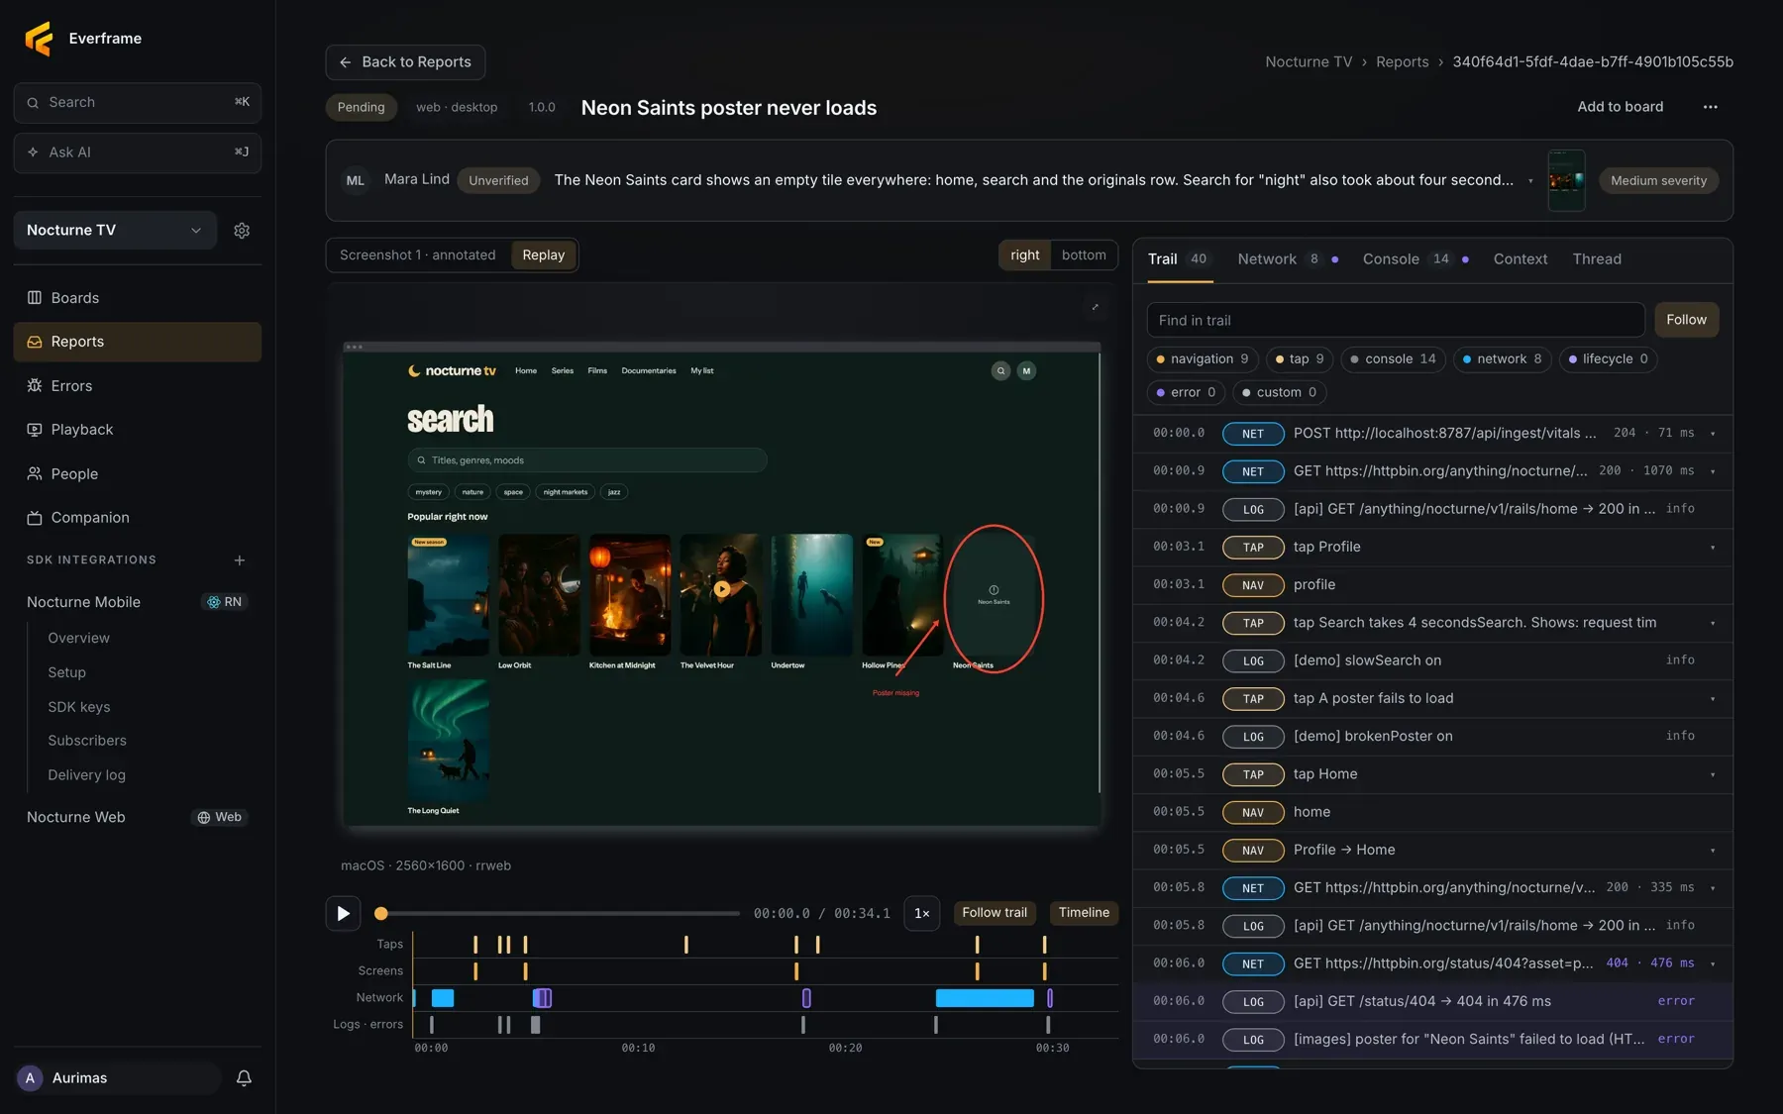Viewport: 1783px width, 1114px height.
Task: Click the large blue Network timeline bar
Action: coord(985,998)
